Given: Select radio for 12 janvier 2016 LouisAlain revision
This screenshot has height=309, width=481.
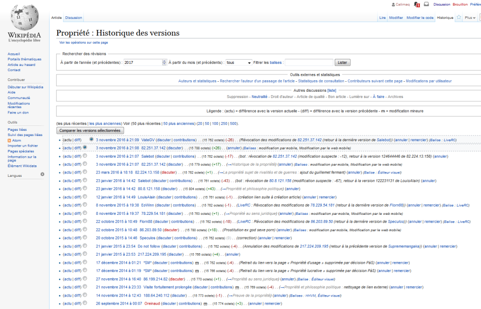Looking at the screenshot, I should [x=85, y=197].
